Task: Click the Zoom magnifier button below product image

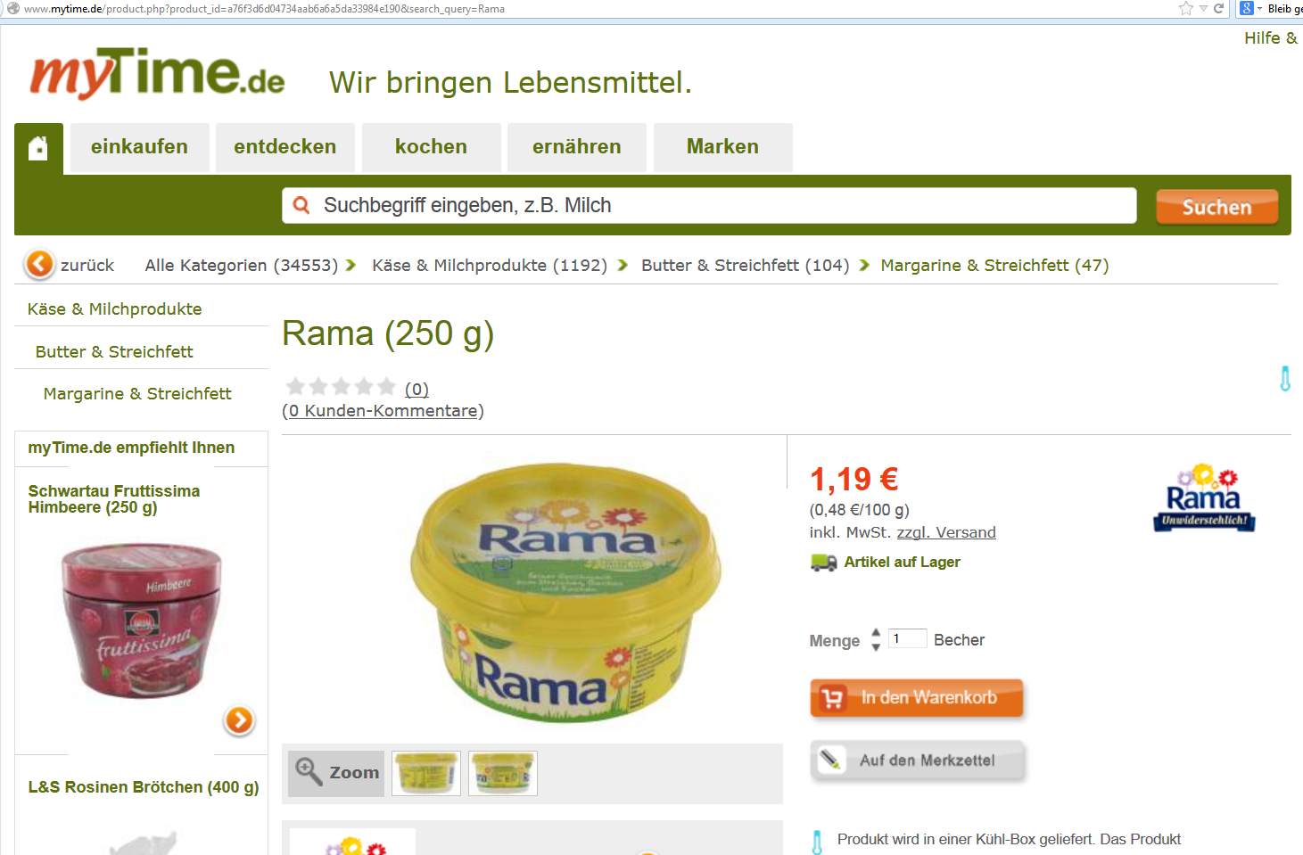Action: [x=336, y=773]
